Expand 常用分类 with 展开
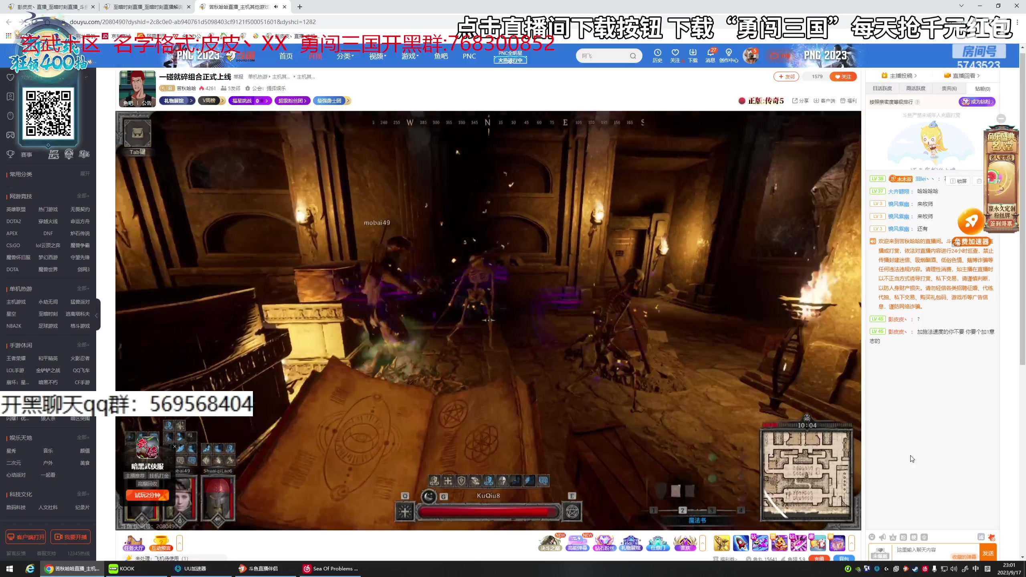Screen dimensions: 1026x577 tap(85, 174)
